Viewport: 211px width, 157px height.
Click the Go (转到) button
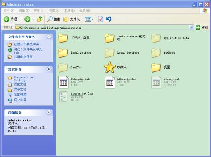click(202, 28)
